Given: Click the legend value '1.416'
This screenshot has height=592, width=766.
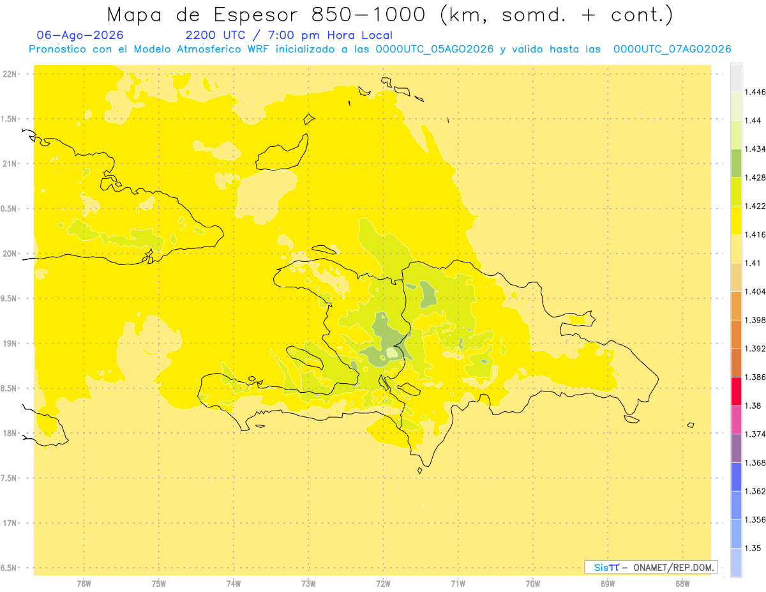Looking at the screenshot, I should (755, 234).
